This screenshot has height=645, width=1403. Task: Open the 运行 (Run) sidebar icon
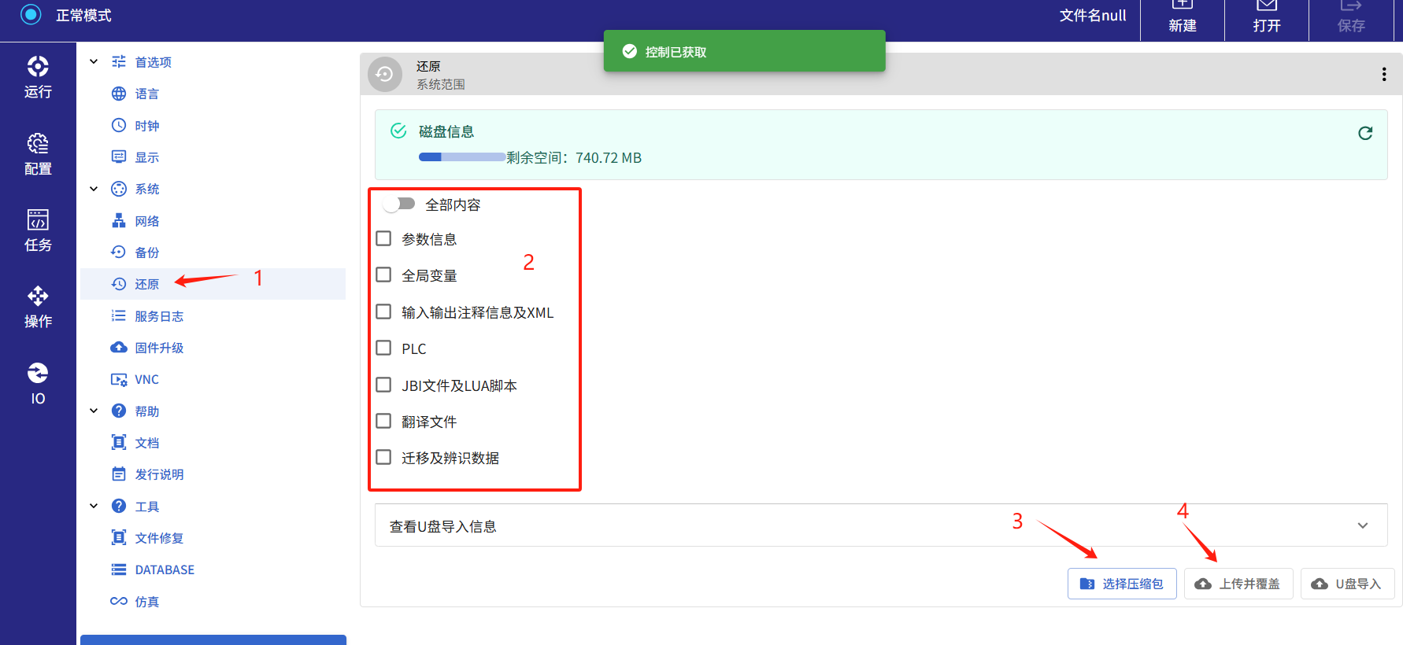(x=38, y=77)
